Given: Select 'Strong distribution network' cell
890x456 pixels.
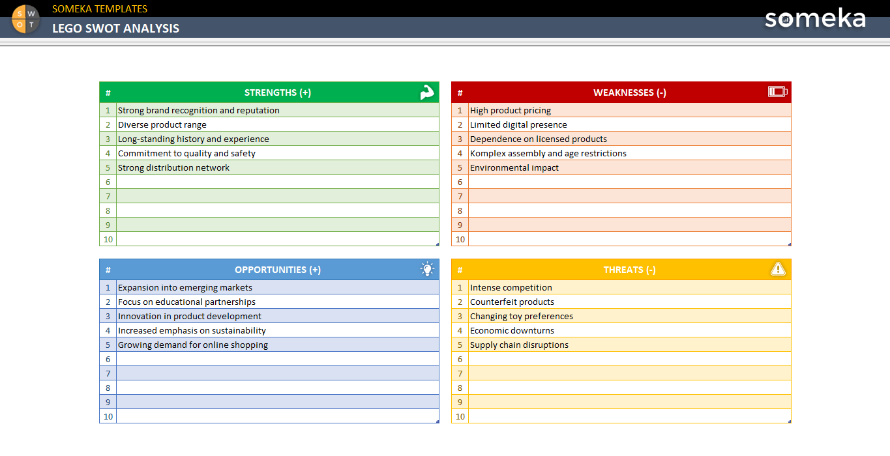Looking at the screenshot, I should 278,167.
